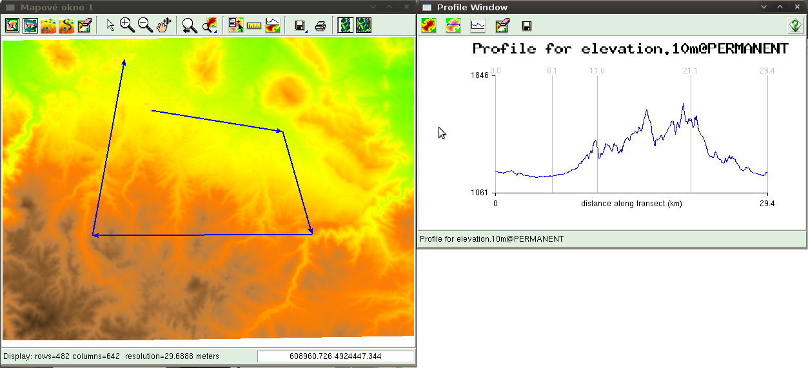This screenshot has width=808, height=368.
Task: Clear the profile with eraser icon in Profile Window
Action: point(502,26)
